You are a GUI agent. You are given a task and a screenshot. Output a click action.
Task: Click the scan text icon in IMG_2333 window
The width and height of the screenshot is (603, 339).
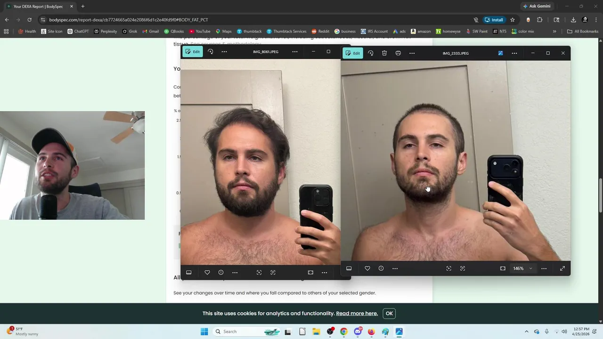coord(463,268)
